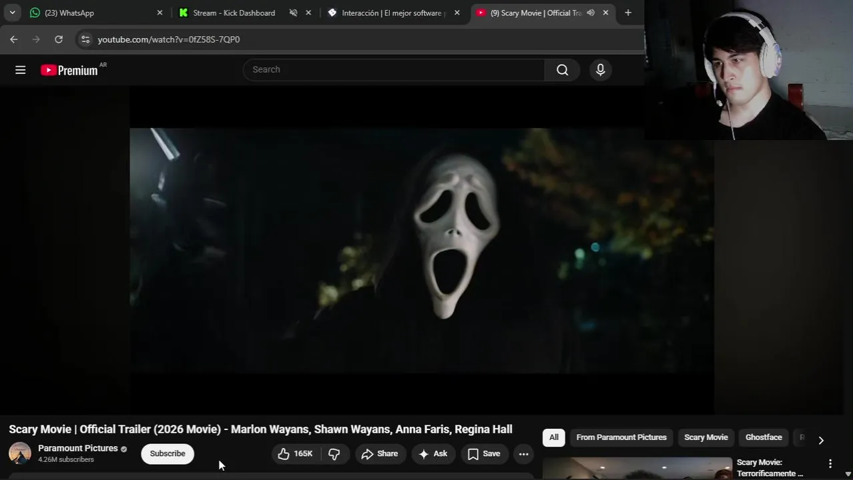853x480 pixels.
Task: Open Scary Movie: Terrorificamente video title
Action: pyautogui.click(x=770, y=468)
